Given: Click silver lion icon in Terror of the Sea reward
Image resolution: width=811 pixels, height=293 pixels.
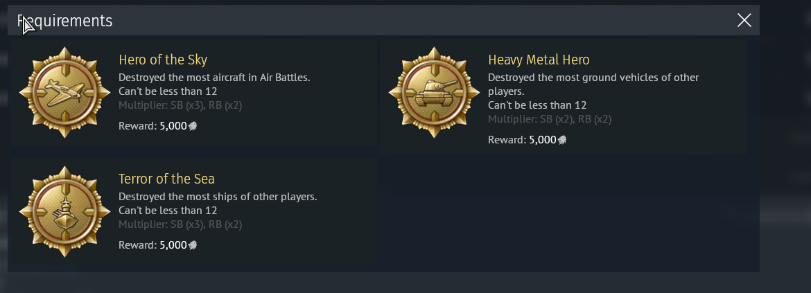Looking at the screenshot, I should 193,245.
